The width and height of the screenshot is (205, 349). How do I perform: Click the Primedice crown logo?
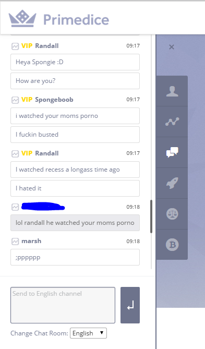(22, 18)
